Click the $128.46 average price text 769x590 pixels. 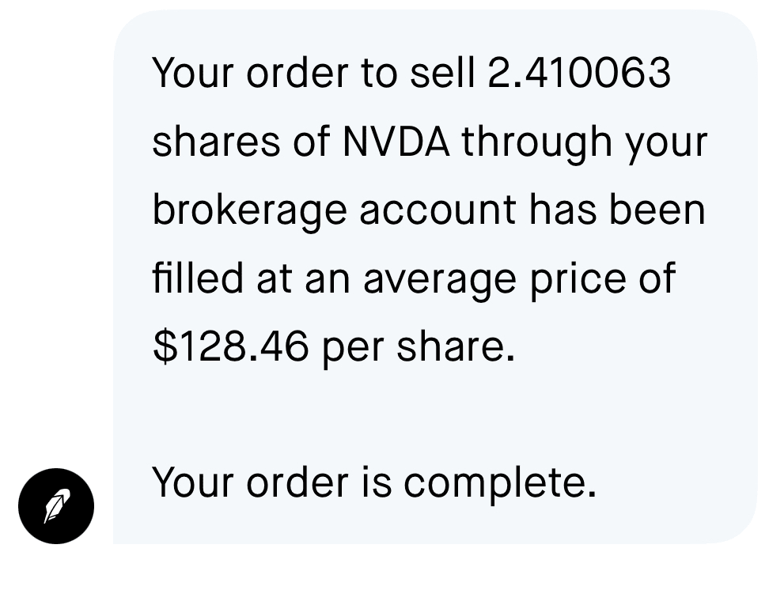pos(230,348)
